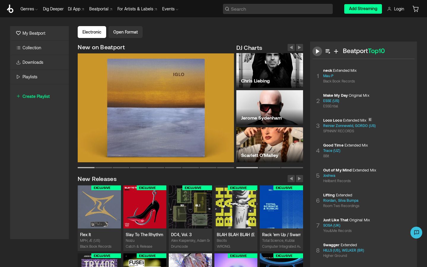Open artist Trace (UZ) link
This screenshot has height=267, width=427.
click(332, 151)
